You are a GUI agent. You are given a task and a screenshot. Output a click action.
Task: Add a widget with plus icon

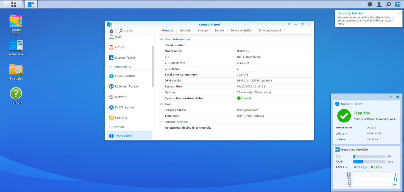tap(336, 97)
